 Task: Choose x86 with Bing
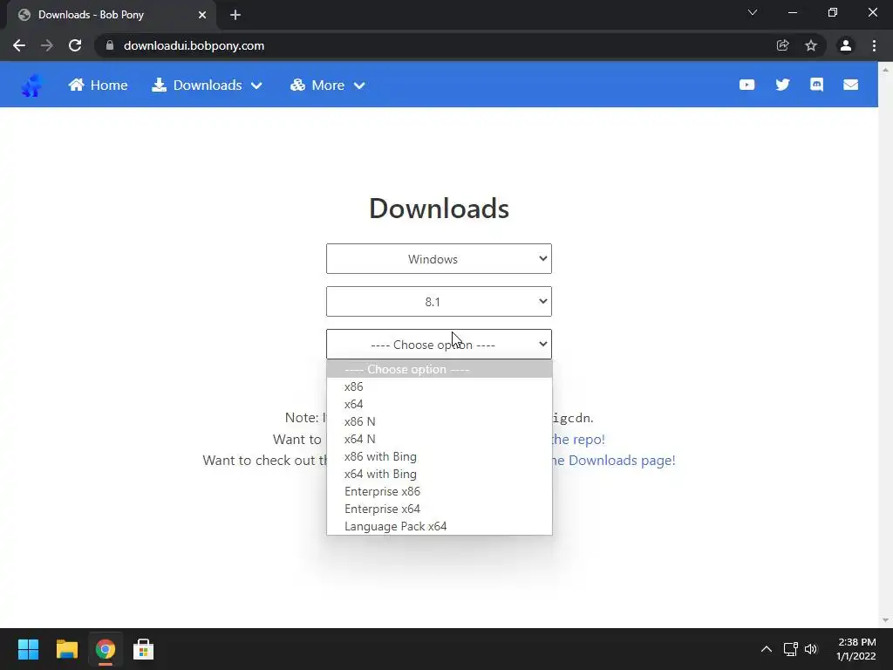[440, 456]
